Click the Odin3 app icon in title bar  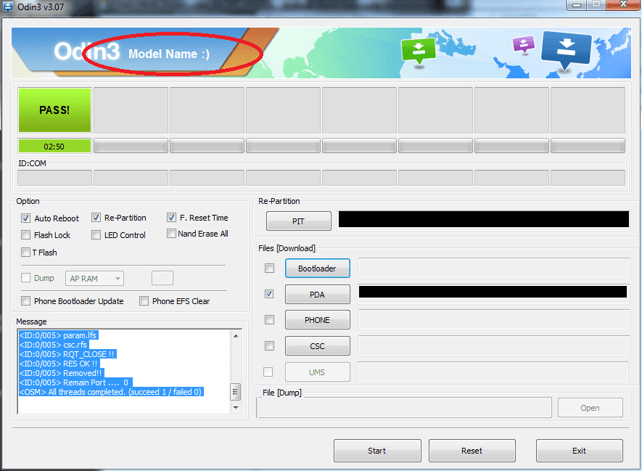pos(7,7)
